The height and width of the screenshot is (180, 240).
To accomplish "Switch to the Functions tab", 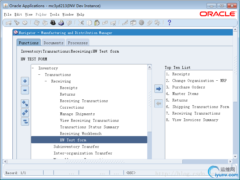I will point(29,43).
